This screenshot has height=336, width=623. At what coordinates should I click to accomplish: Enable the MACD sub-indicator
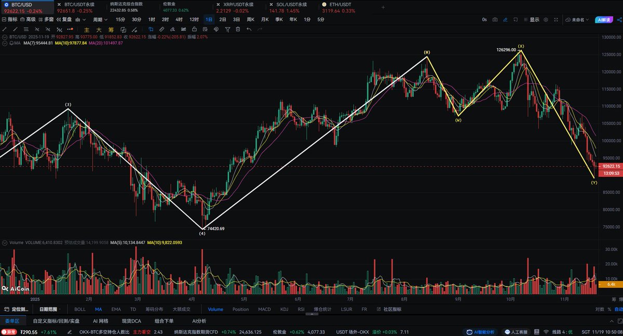(264, 309)
